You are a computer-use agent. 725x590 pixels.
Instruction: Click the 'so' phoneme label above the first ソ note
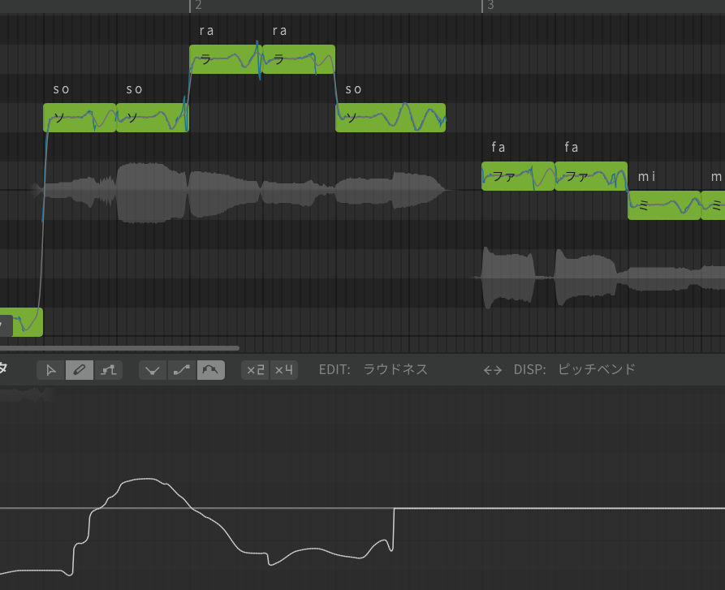point(61,89)
